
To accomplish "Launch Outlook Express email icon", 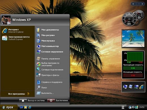I will [x=5, y=38].
